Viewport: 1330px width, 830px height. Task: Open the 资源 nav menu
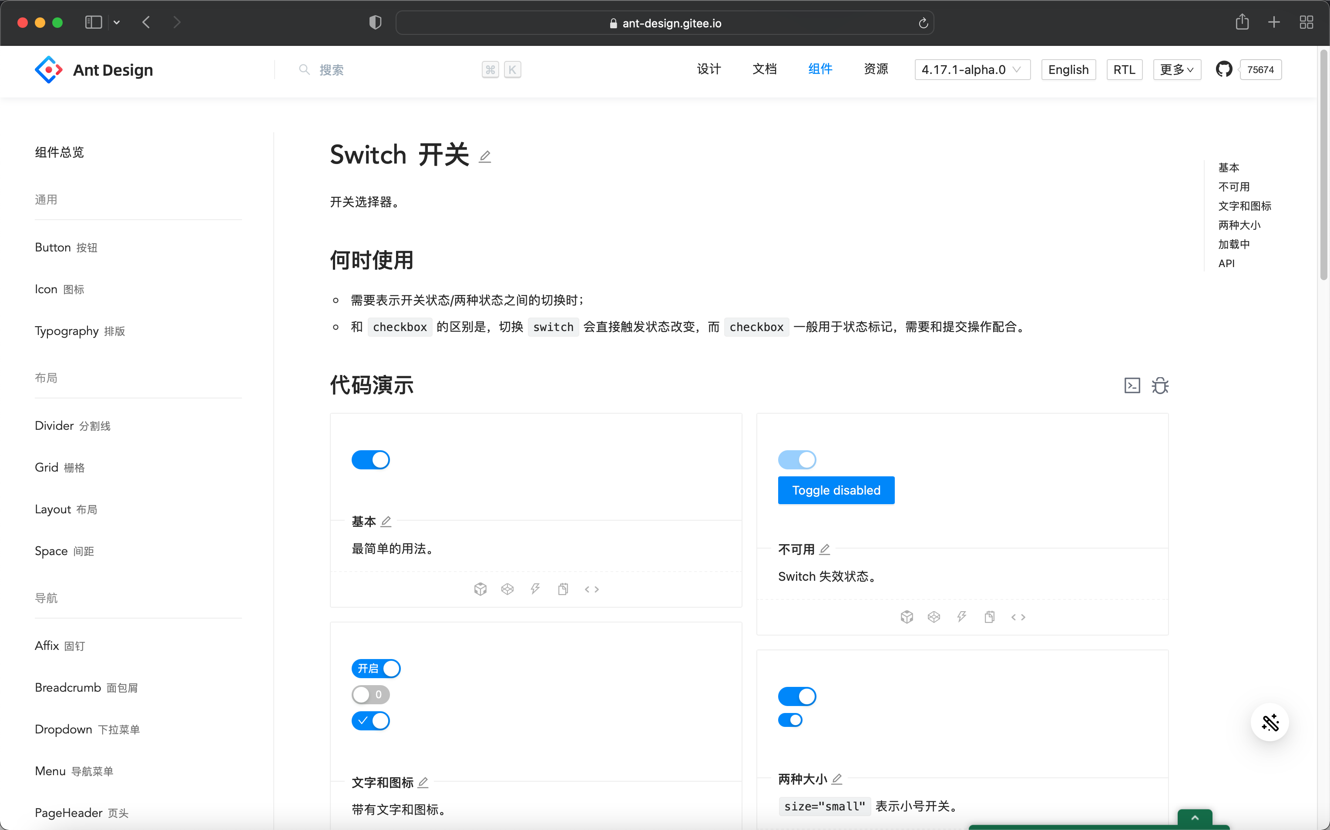(x=876, y=69)
